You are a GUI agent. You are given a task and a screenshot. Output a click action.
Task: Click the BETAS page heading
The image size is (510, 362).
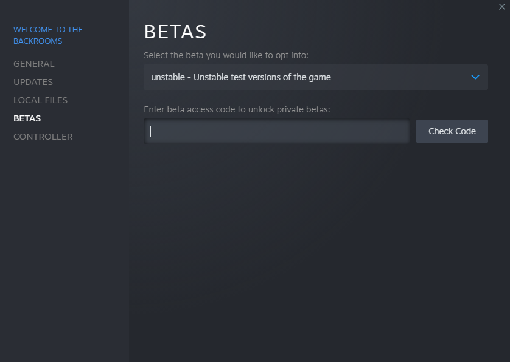(175, 32)
